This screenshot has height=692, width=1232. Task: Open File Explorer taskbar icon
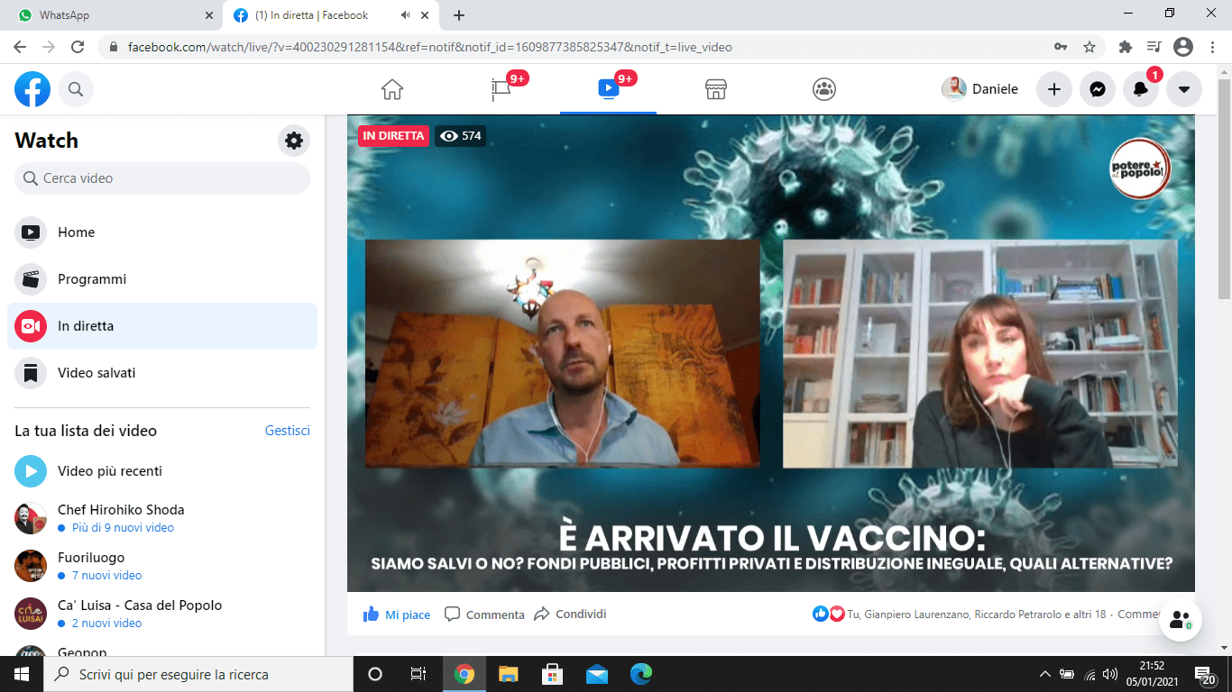coord(508,674)
